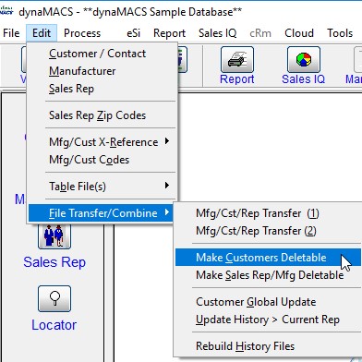Image resolution: width=362 pixels, height=362 pixels.
Task: Open the Sales Rep people icon in sidebar
Action: pyautogui.click(x=54, y=236)
